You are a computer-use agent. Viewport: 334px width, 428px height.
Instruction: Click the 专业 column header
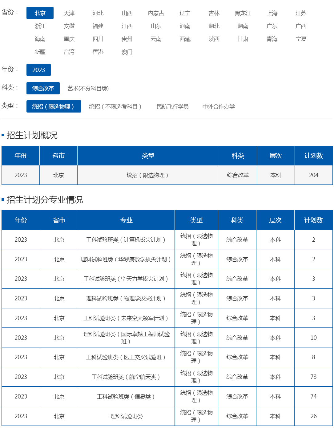[126, 220]
